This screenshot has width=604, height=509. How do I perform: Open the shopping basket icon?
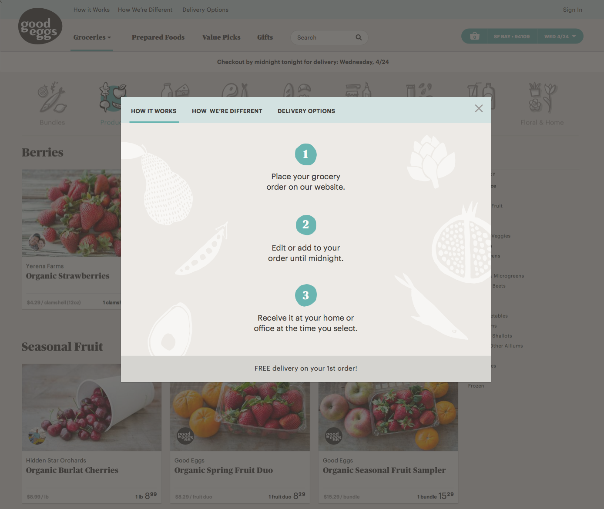click(475, 37)
